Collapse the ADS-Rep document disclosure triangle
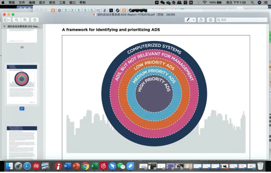Image resolution: width=271 pixels, height=173 pixels. [x=4, y=26]
